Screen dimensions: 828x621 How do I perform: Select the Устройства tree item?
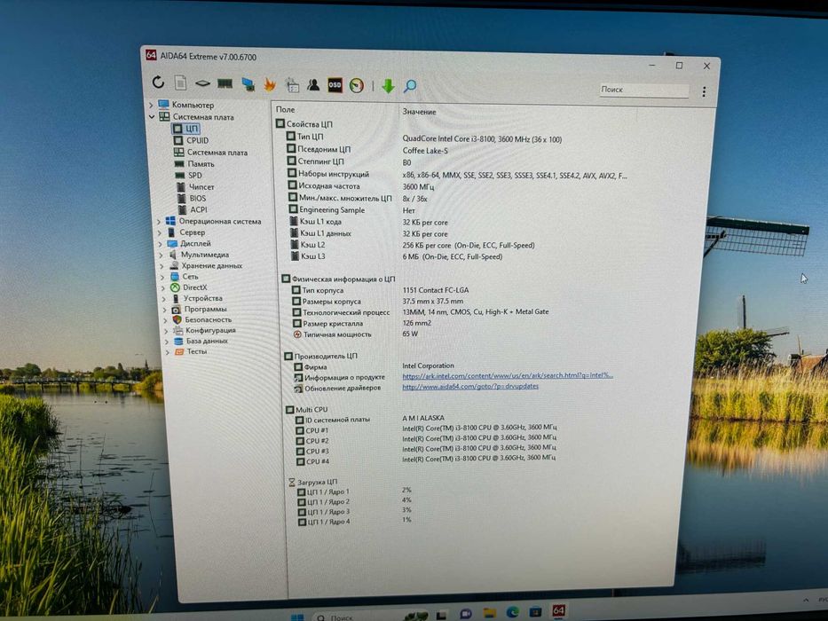197,298
